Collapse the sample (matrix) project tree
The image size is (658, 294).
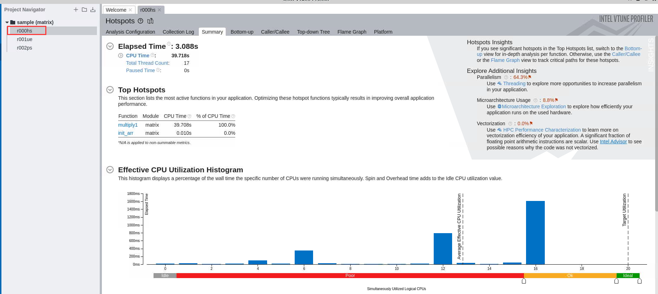7,22
